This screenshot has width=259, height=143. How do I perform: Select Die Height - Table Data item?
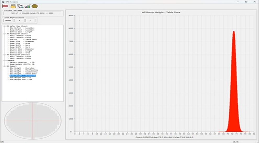pos(23,74)
